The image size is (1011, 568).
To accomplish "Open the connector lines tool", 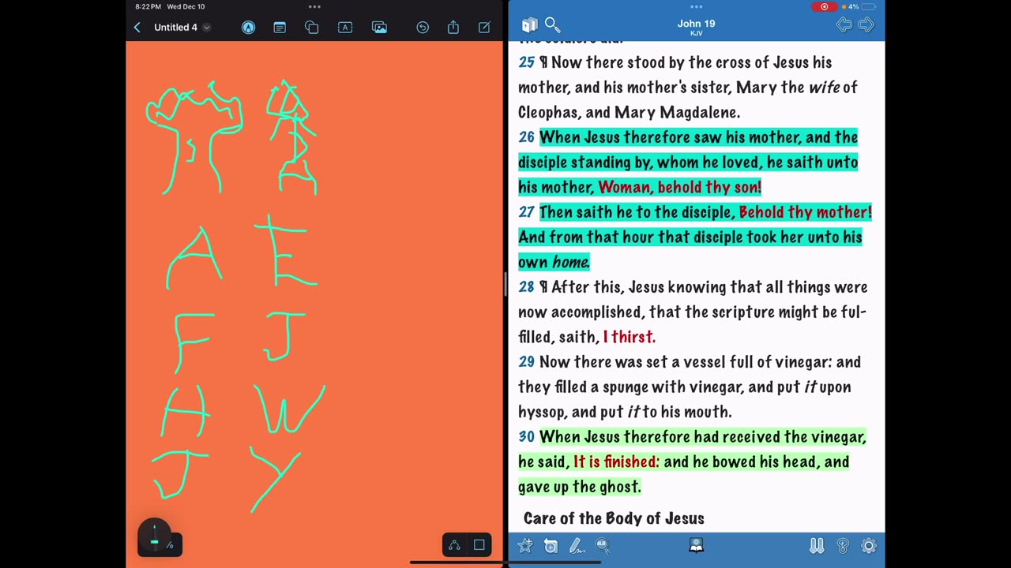I will (x=454, y=545).
